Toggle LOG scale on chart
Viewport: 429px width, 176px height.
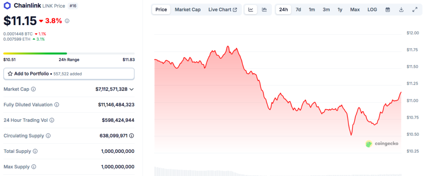click(x=372, y=10)
